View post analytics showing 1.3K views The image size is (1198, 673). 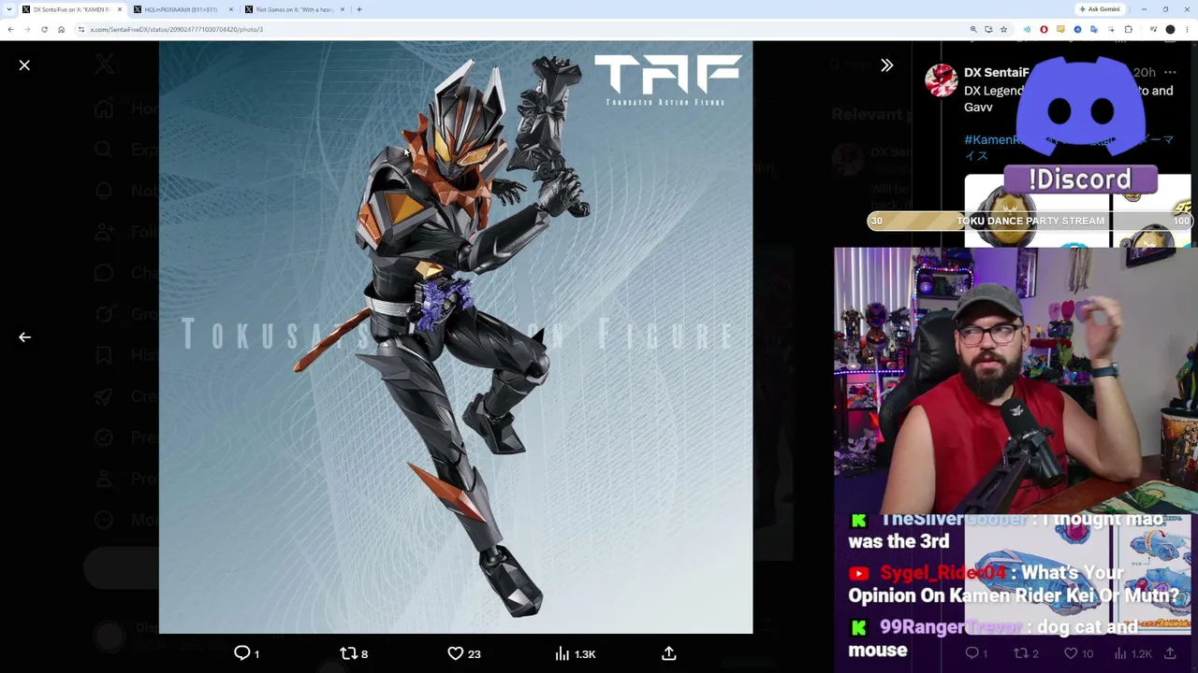[x=576, y=653]
